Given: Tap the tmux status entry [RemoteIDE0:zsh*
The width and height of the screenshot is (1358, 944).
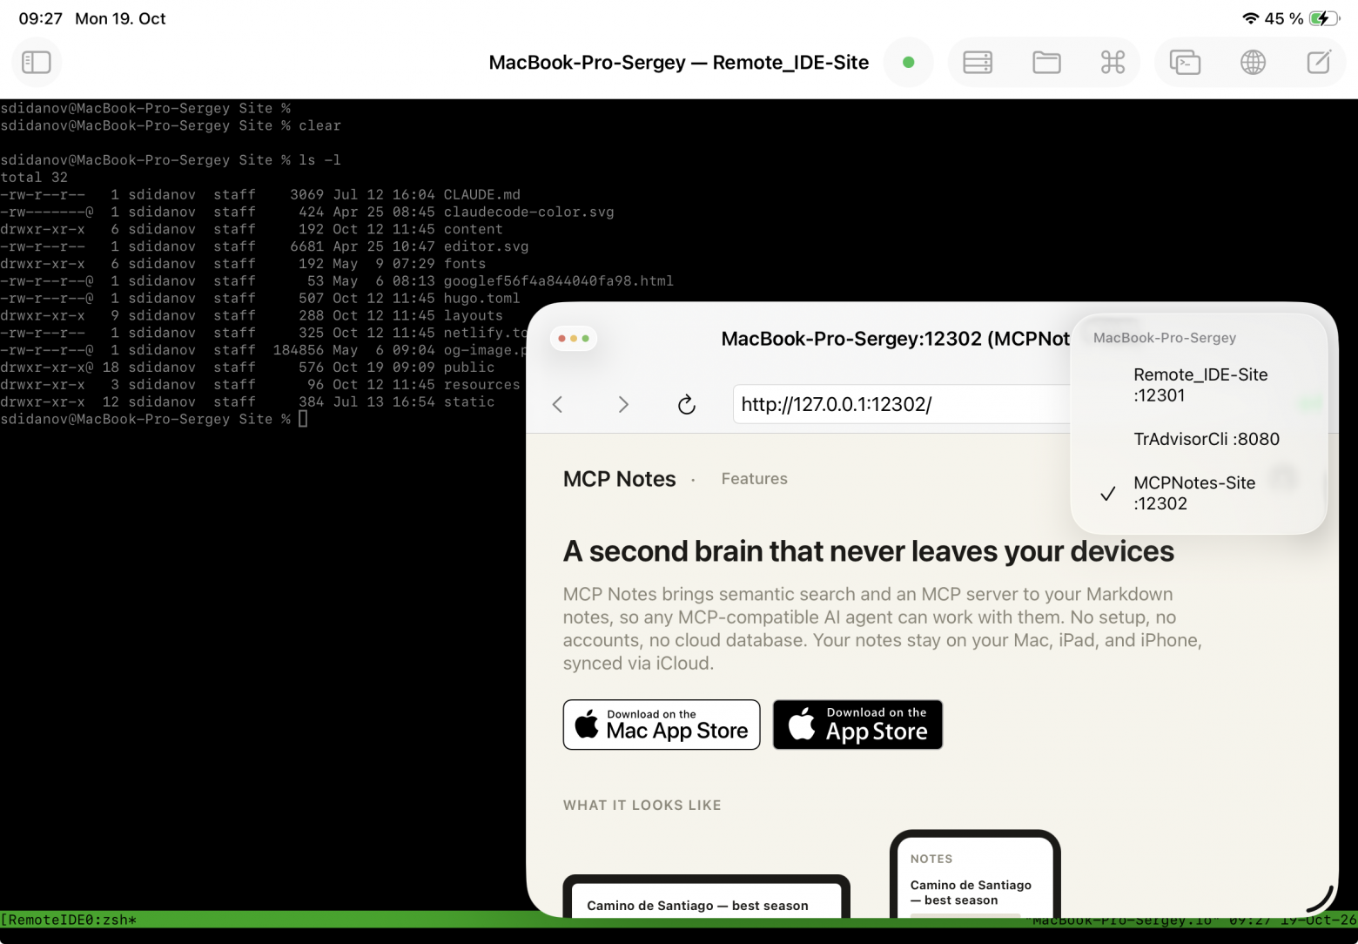Looking at the screenshot, I should pos(69,920).
